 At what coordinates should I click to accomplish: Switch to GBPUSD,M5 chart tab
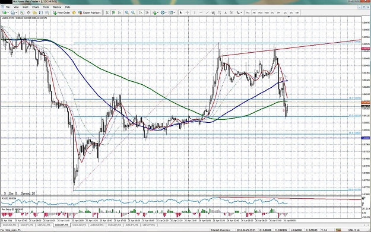tap(44, 225)
